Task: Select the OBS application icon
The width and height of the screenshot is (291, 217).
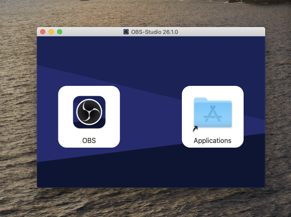Action: pos(89,112)
